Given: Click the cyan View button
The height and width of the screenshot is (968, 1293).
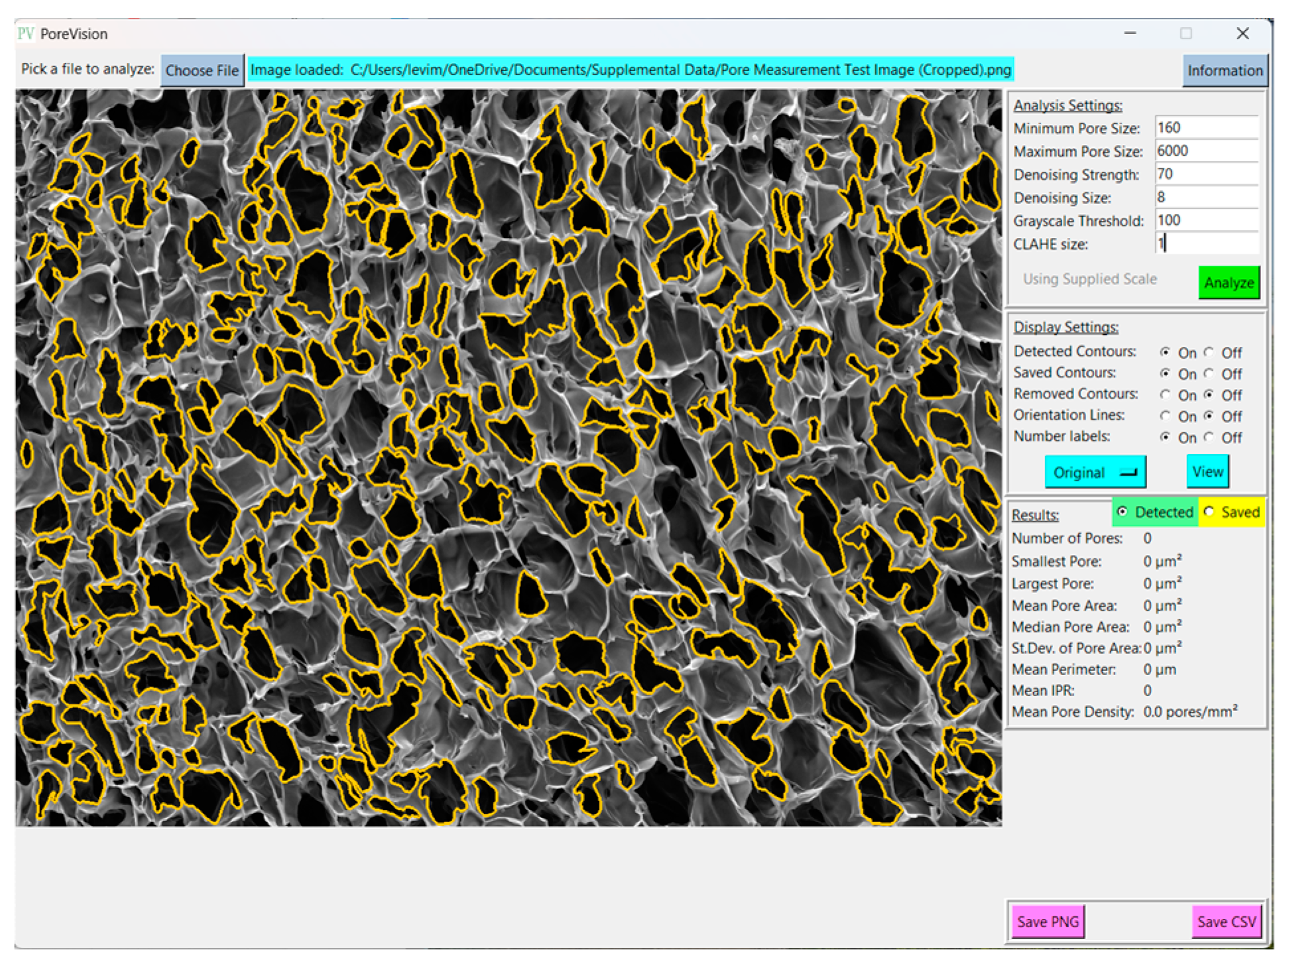Looking at the screenshot, I should click(x=1207, y=471).
